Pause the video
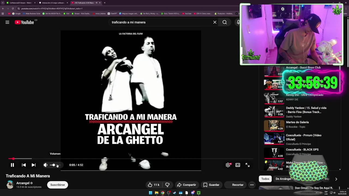The width and height of the screenshot is (349, 196). click(12, 165)
